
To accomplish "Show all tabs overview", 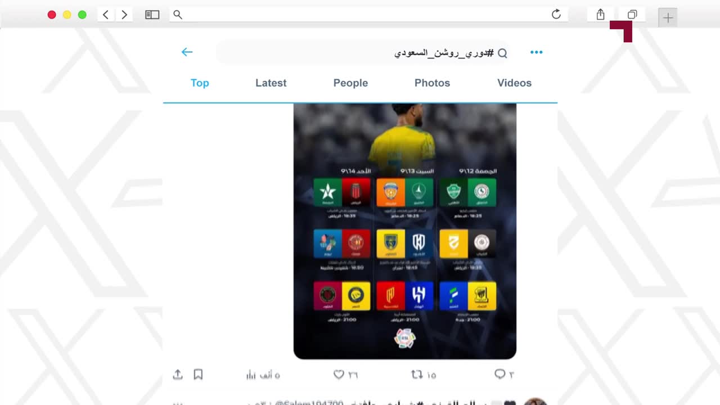I will [632, 15].
